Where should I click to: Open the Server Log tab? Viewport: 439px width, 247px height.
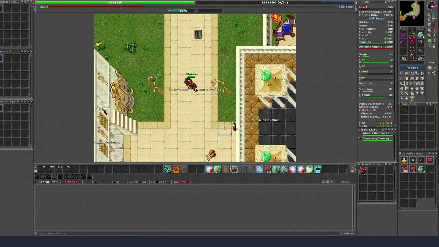(71, 182)
